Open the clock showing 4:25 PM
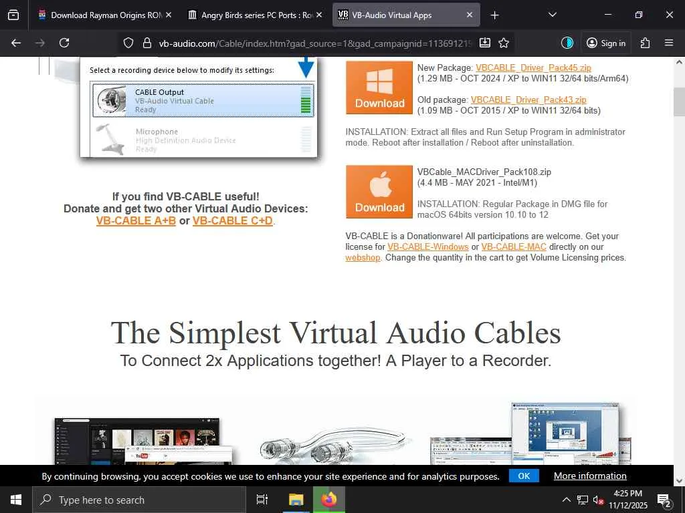This screenshot has height=513, width=685. coord(627,500)
